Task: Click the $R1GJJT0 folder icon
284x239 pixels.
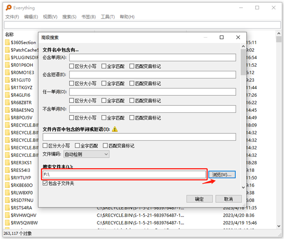Action: click(x=7, y=80)
